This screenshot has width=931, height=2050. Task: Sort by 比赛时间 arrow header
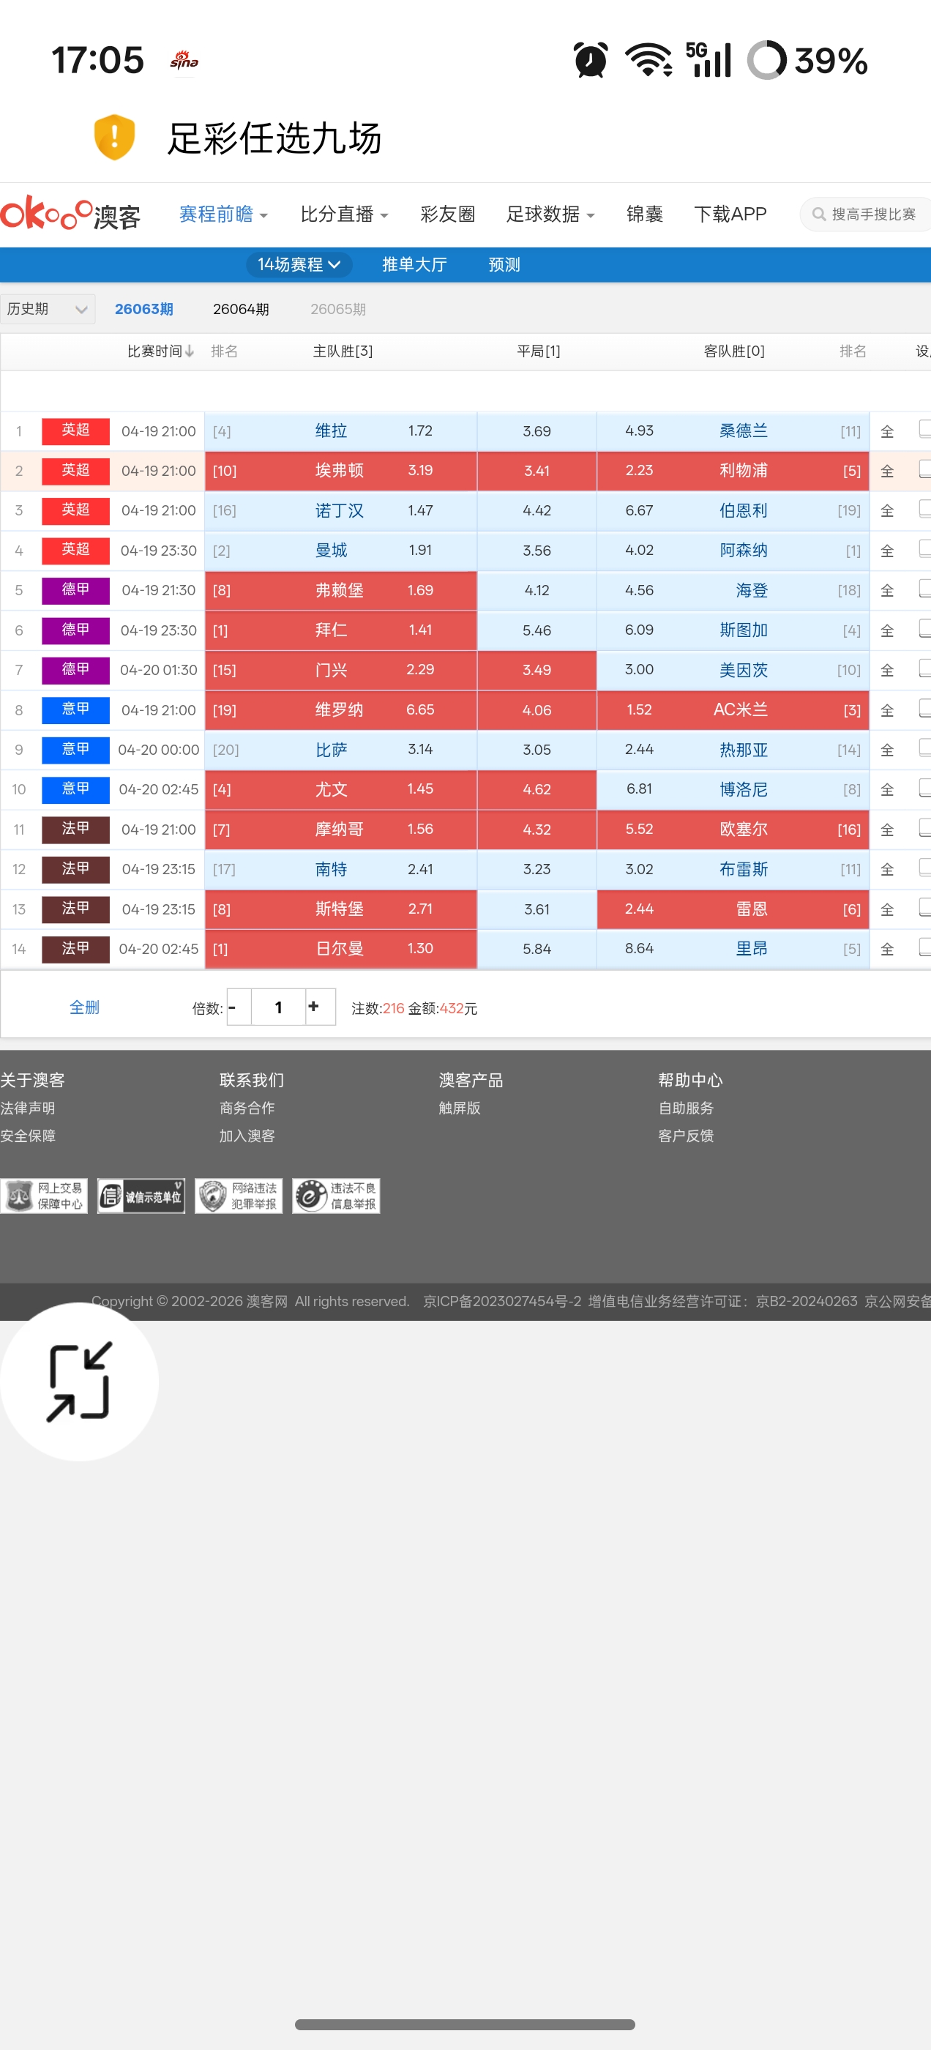161,351
